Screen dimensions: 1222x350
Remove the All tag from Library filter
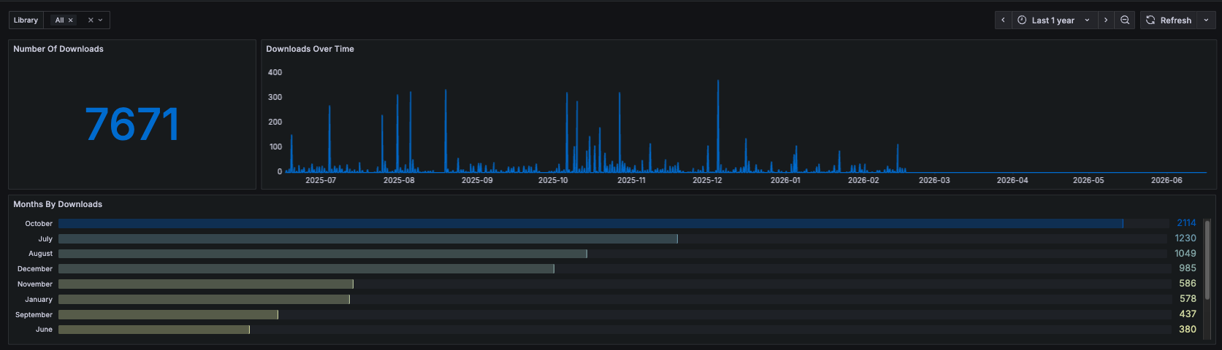coord(71,20)
